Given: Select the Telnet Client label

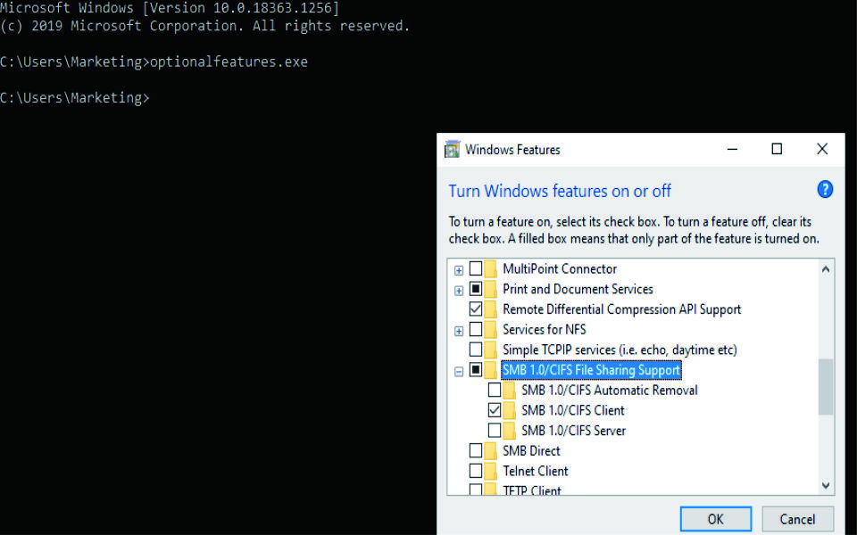Looking at the screenshot, I should pos(535,471).
